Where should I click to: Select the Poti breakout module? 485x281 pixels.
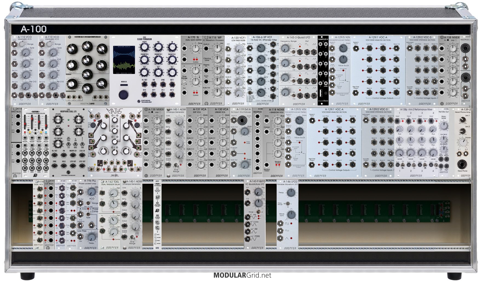tap(157, 214)
